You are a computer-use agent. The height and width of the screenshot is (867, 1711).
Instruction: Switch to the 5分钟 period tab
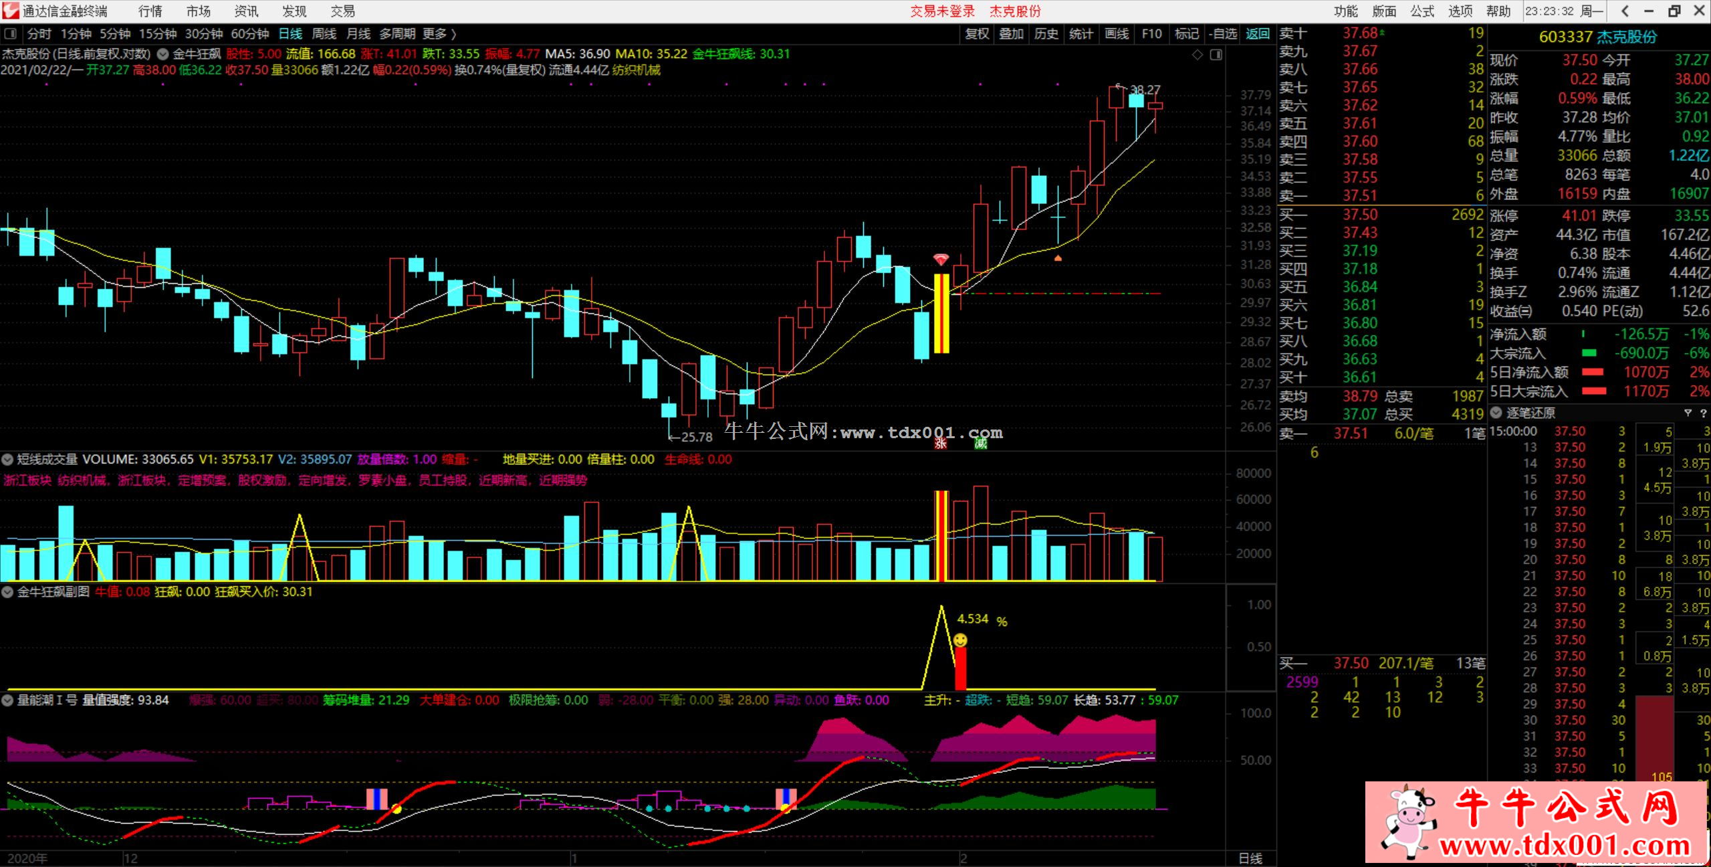(x=115, y=33)
